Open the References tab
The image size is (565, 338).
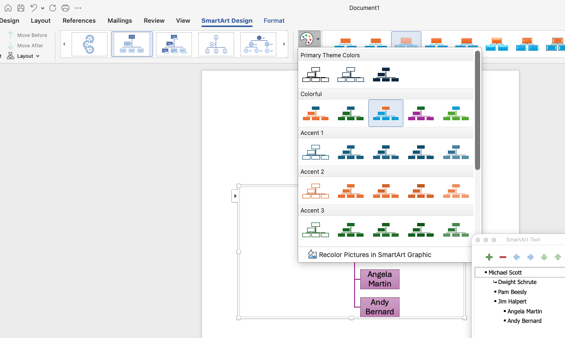pyautogui.click(x=79, y=20)
